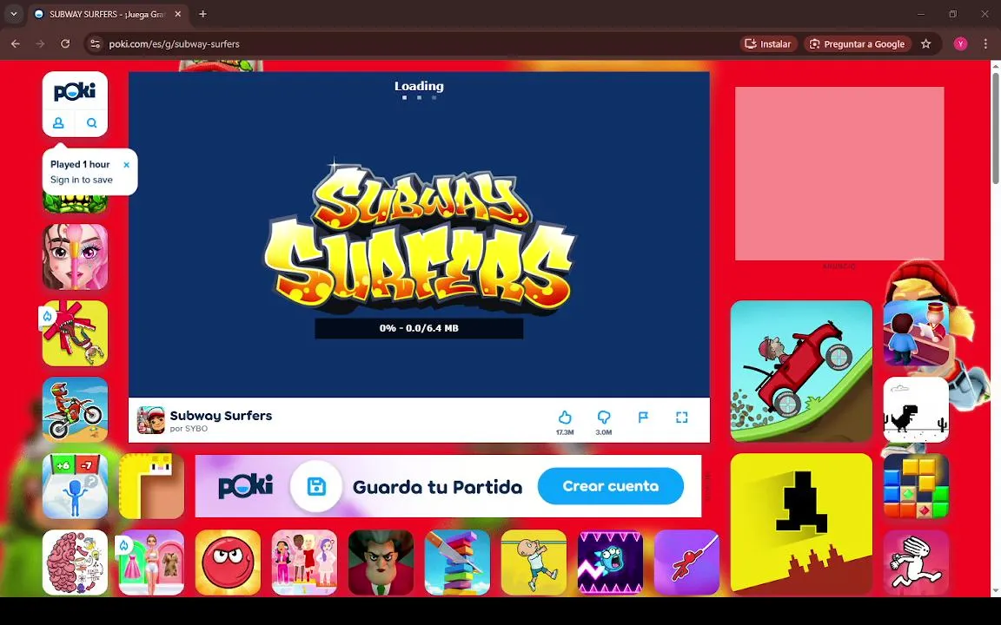This screenshot has width=1001, height=625.
Task: Open a new browser tab
Action: click(x=202, y=14)
